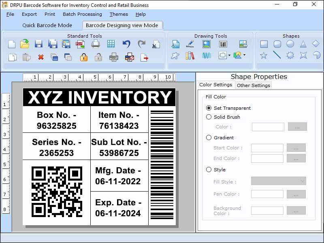Select the Solid Brush fill option
Viewport: 324px width, 243px height.
point(208,117)
